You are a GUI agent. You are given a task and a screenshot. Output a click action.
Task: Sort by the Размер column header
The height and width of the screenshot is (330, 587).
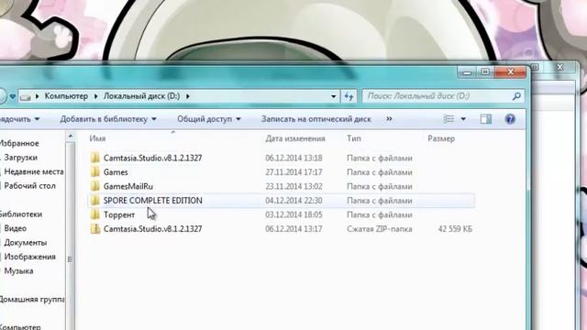[x=441, y=138]
